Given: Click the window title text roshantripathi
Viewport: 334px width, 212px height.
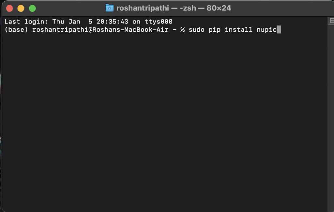Looking at the screenshot, I should click(143, 8).
